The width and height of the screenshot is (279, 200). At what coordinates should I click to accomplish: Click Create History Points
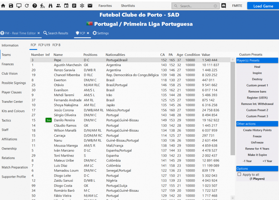pos(257,130)
